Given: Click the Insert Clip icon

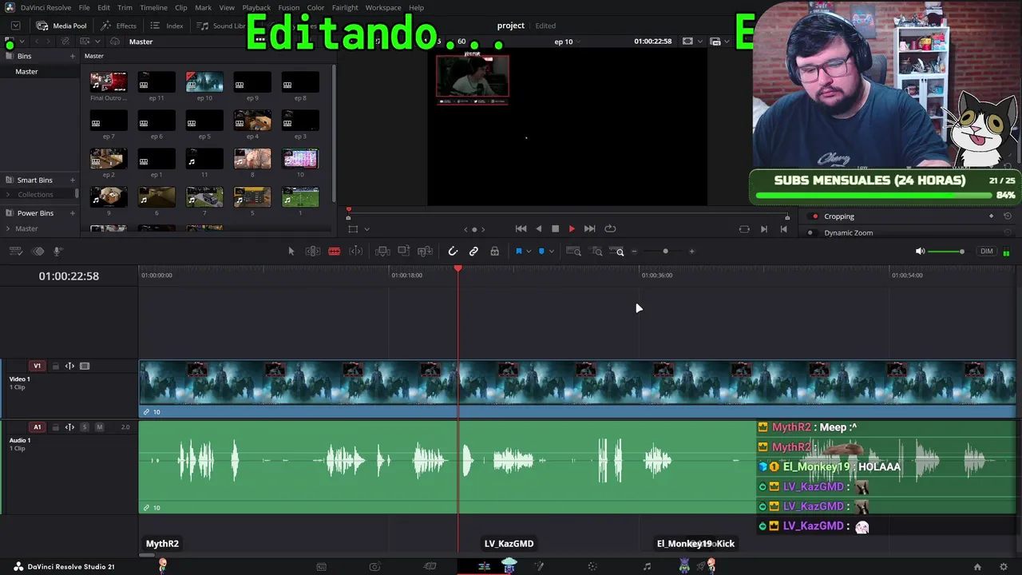Looking at the screenshot, I should click(x=382, y=252).
